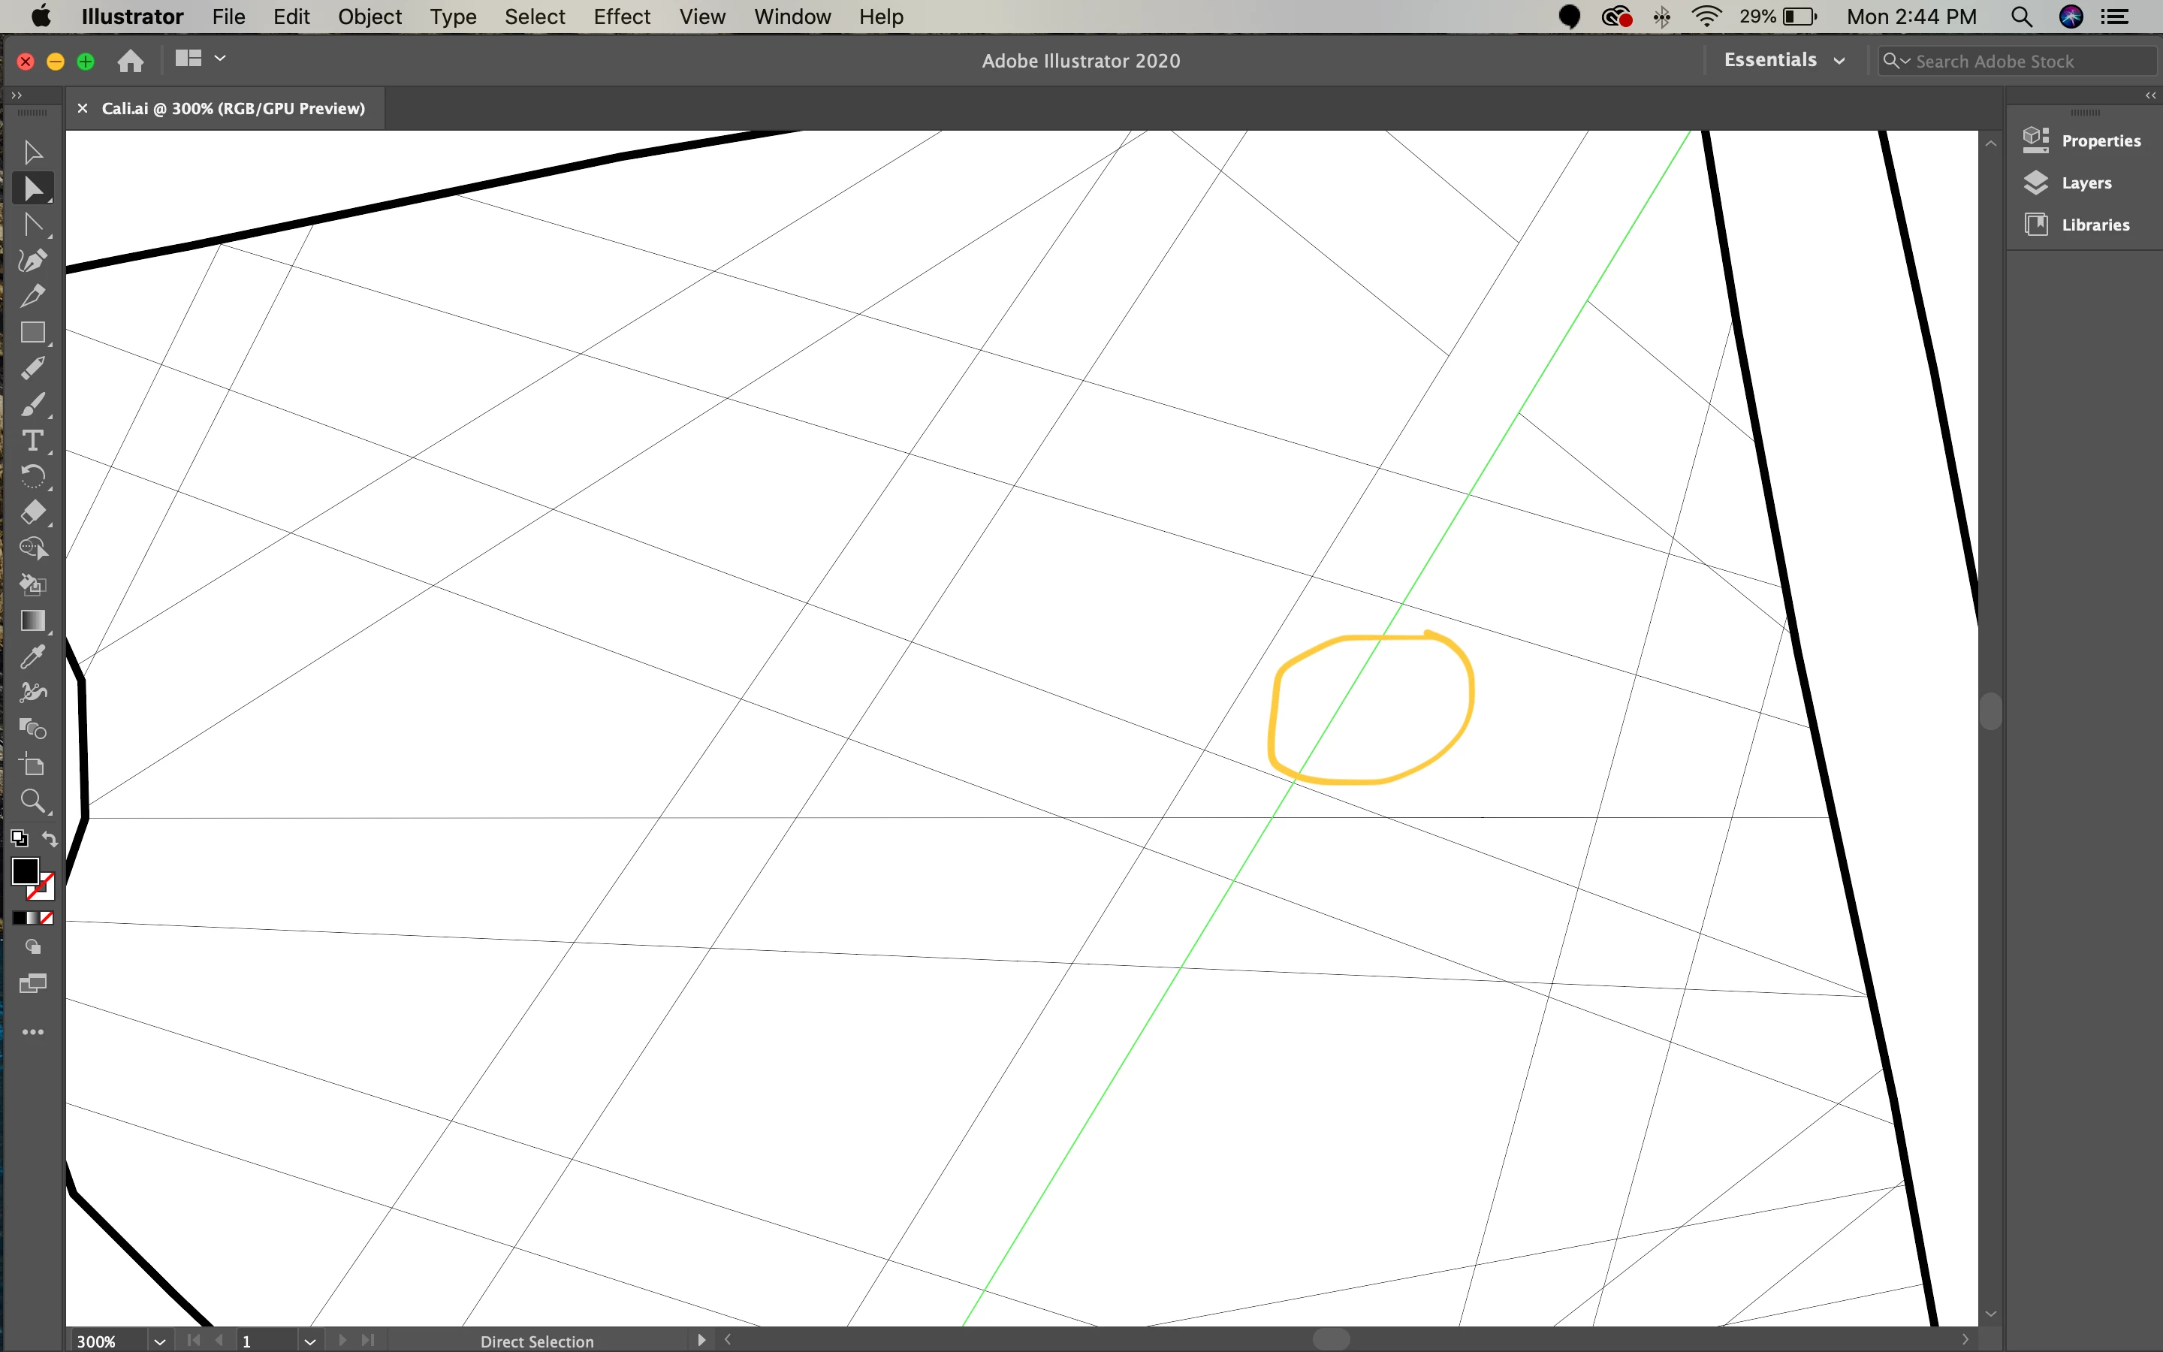Image resolution: width=2163 pixels, height=1352 pixels.
Task: Select the Eyedropper tool
Action: tap(33, 657)
